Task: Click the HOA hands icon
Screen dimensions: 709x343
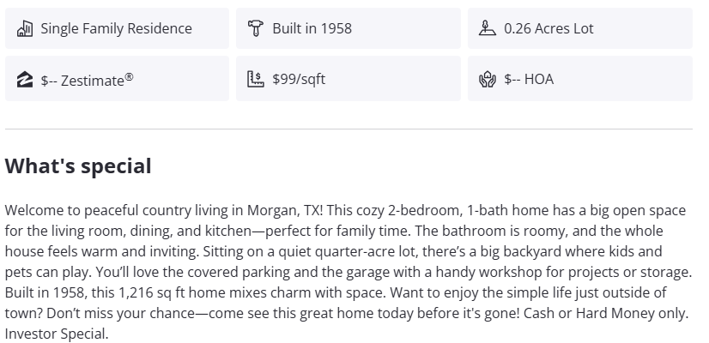Action: point(488,80)
